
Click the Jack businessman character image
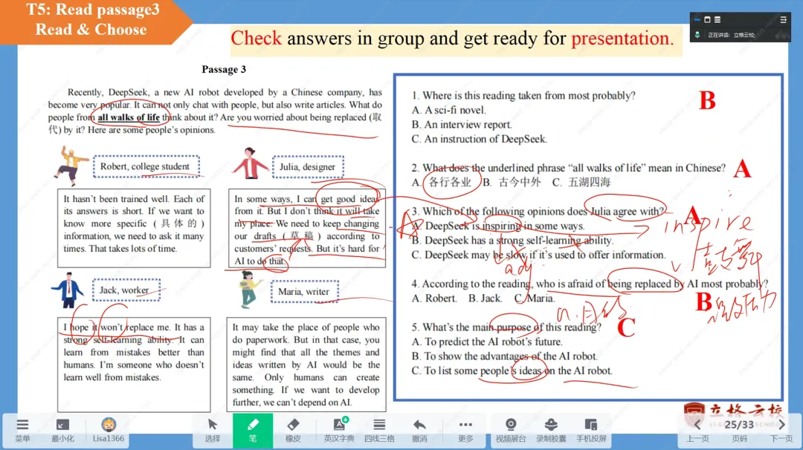[x=68, y=290]
